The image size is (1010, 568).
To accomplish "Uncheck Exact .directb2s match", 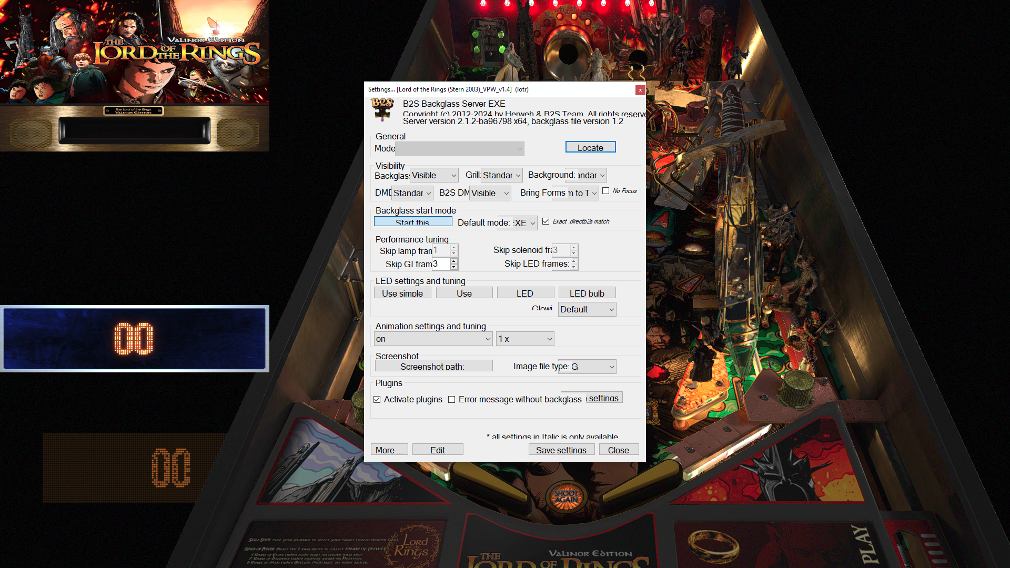I will (x=546, y=221).
